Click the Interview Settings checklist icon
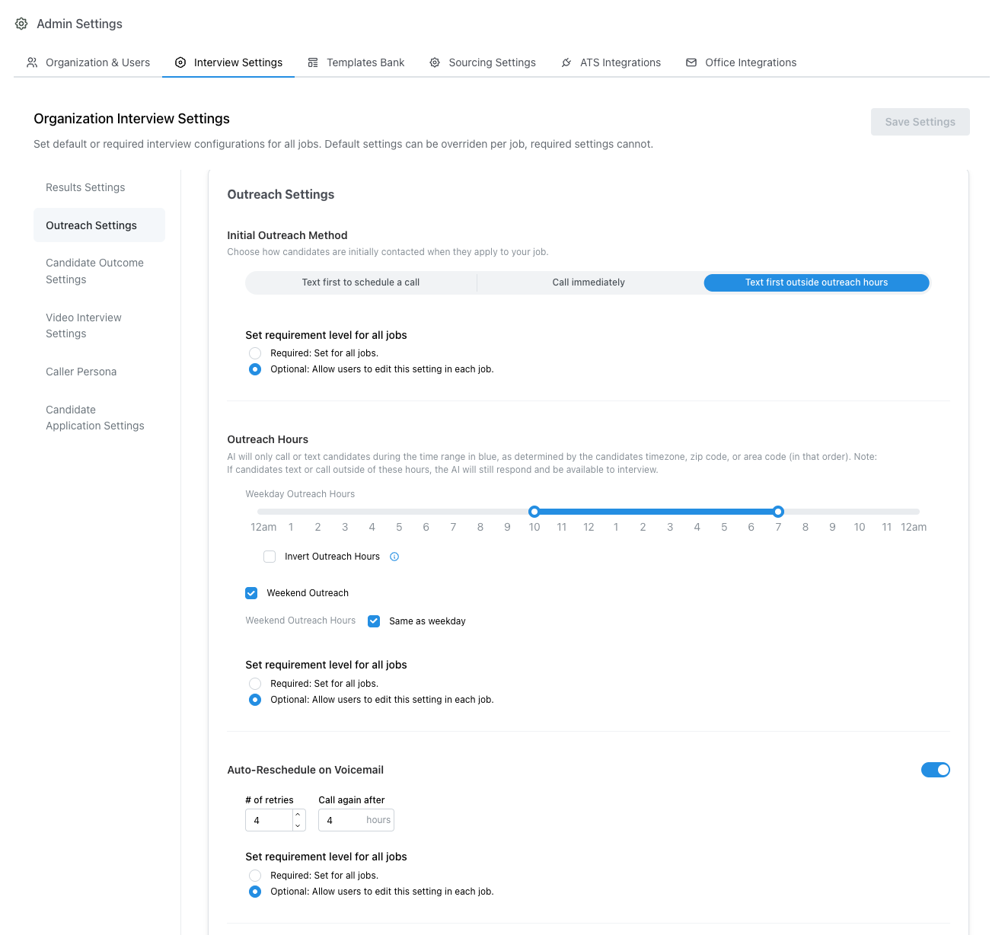Image resolution: width=1005 pixels, height=935 pixels. pos(180,62)
